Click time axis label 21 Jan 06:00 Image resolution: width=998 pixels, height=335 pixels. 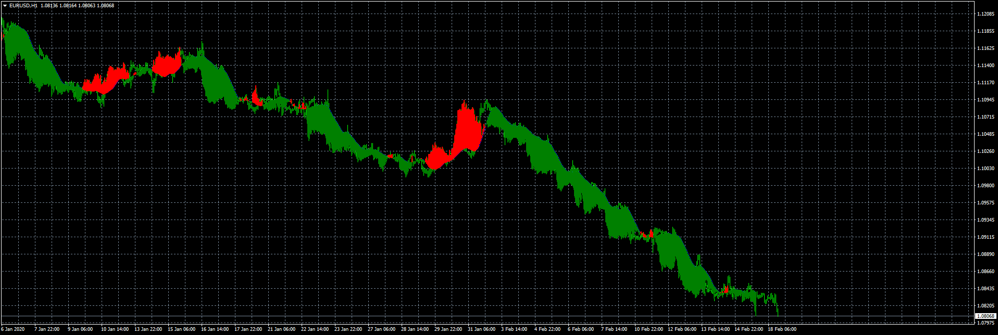click(281, 329)
